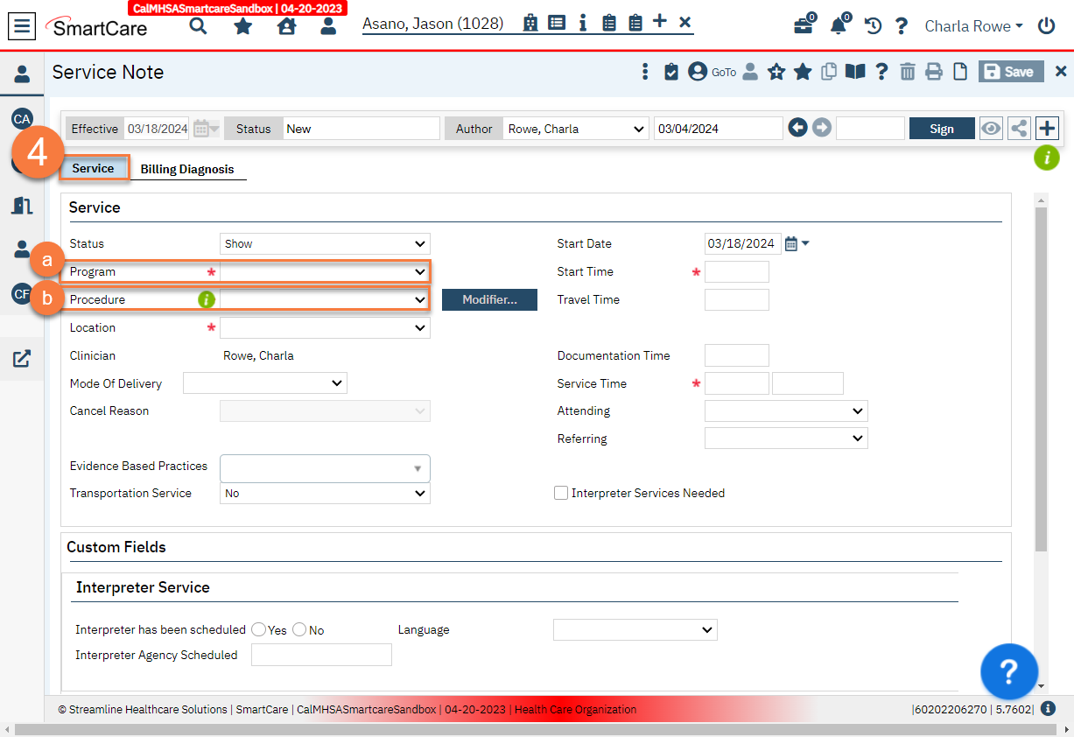Click the share icon beside Sign

click(1019, 129)
